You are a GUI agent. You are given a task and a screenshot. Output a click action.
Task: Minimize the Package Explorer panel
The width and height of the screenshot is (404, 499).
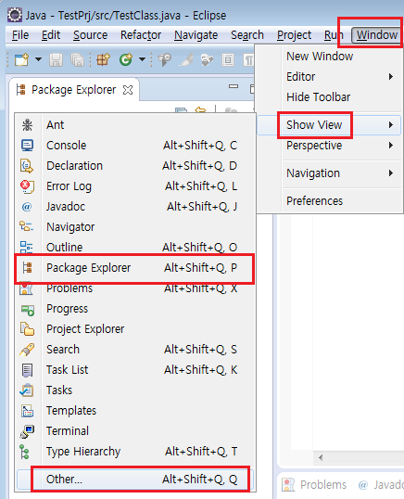click(x=234, y=86)
